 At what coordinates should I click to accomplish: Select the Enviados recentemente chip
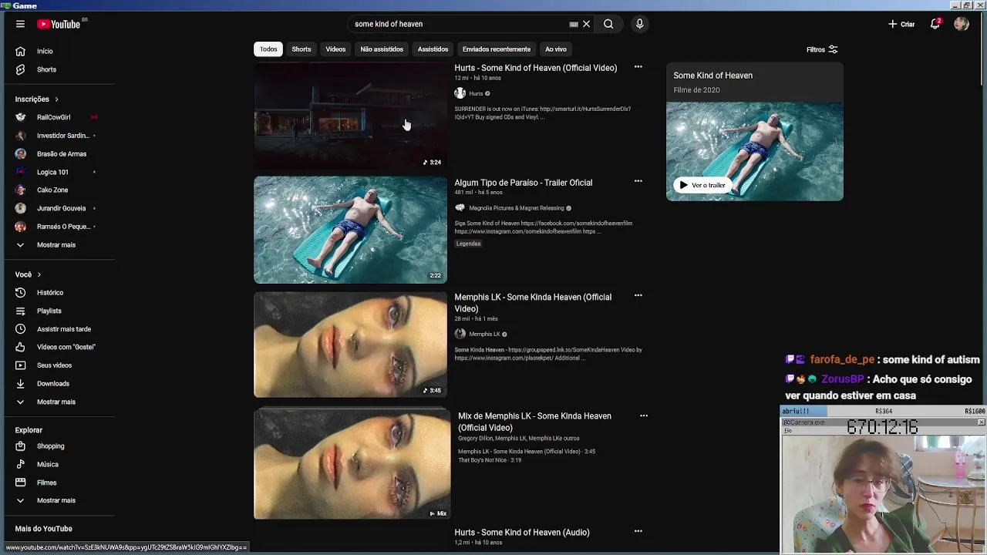tap(497, 49)
